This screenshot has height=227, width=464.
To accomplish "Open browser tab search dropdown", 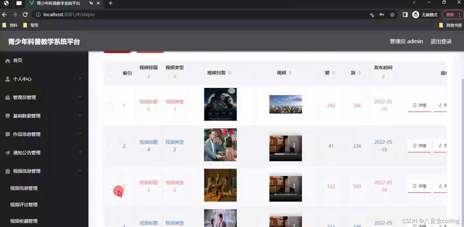I will point(414,2).
